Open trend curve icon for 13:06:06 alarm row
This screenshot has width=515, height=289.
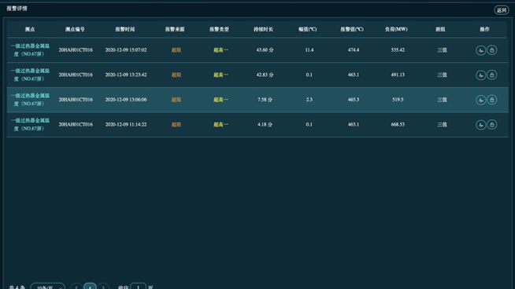tap(480, 100)
